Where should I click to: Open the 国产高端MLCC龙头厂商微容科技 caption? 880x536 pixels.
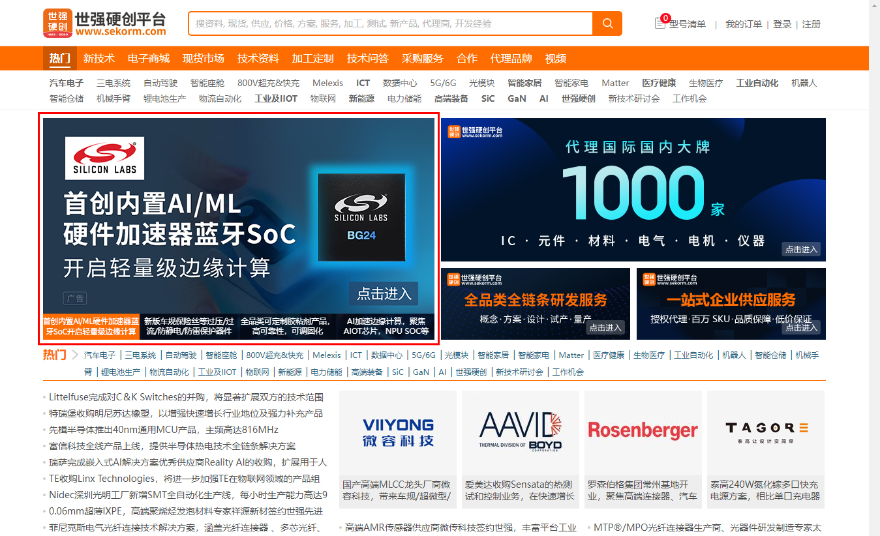coord(397,490)
